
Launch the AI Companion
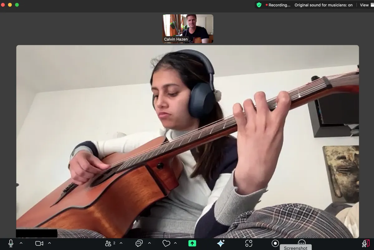220,243
